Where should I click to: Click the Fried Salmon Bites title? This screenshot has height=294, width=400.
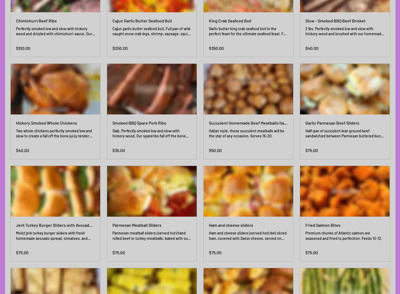pos(323,225)
